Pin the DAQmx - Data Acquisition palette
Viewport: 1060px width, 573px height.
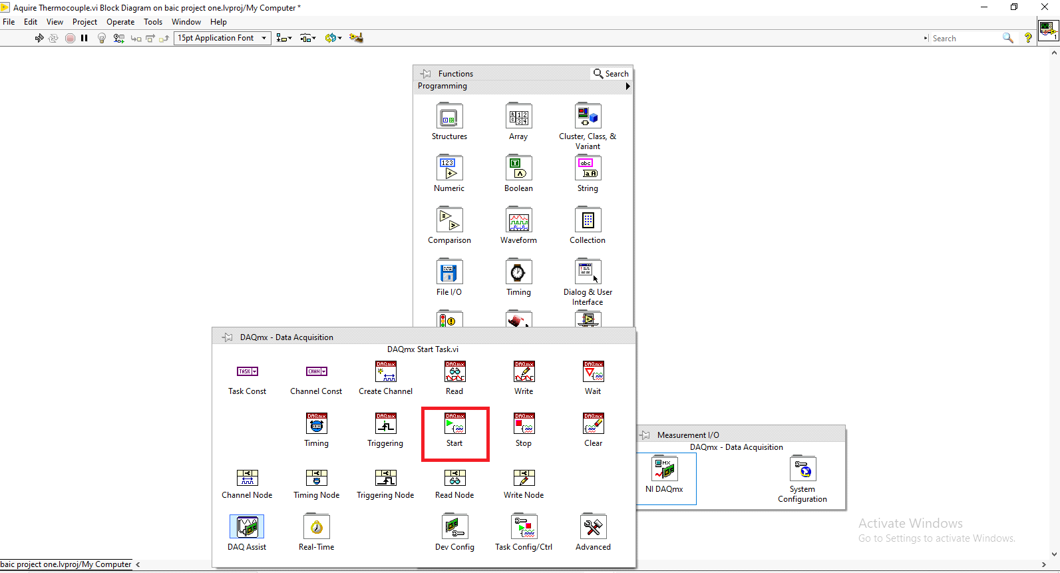click(x=228, y=337)
